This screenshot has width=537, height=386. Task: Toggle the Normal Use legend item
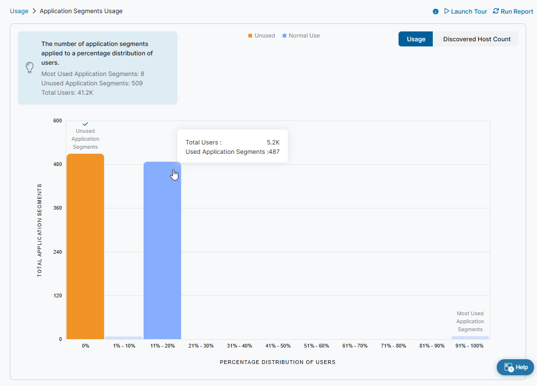[304, 36]
